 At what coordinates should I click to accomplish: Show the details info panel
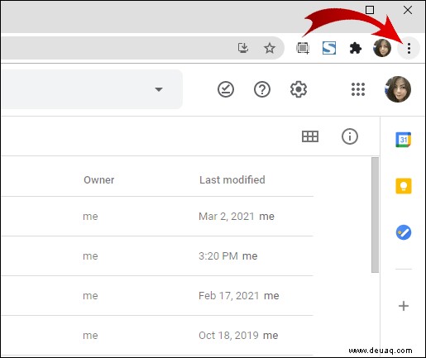click(x=350, y=136)
